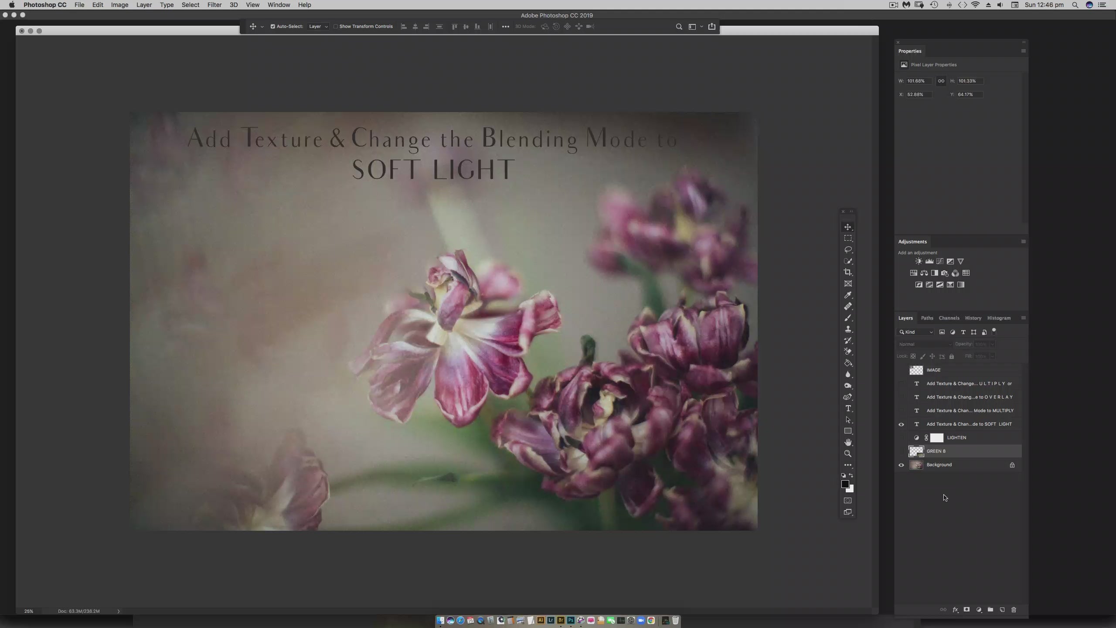Add Levels adjustment from Adjustments panel
This screenshot has width=1116, height=628.
point(929,261)
